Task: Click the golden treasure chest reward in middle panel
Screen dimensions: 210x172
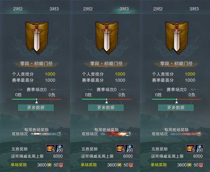Action: click(x=121, y=148)
